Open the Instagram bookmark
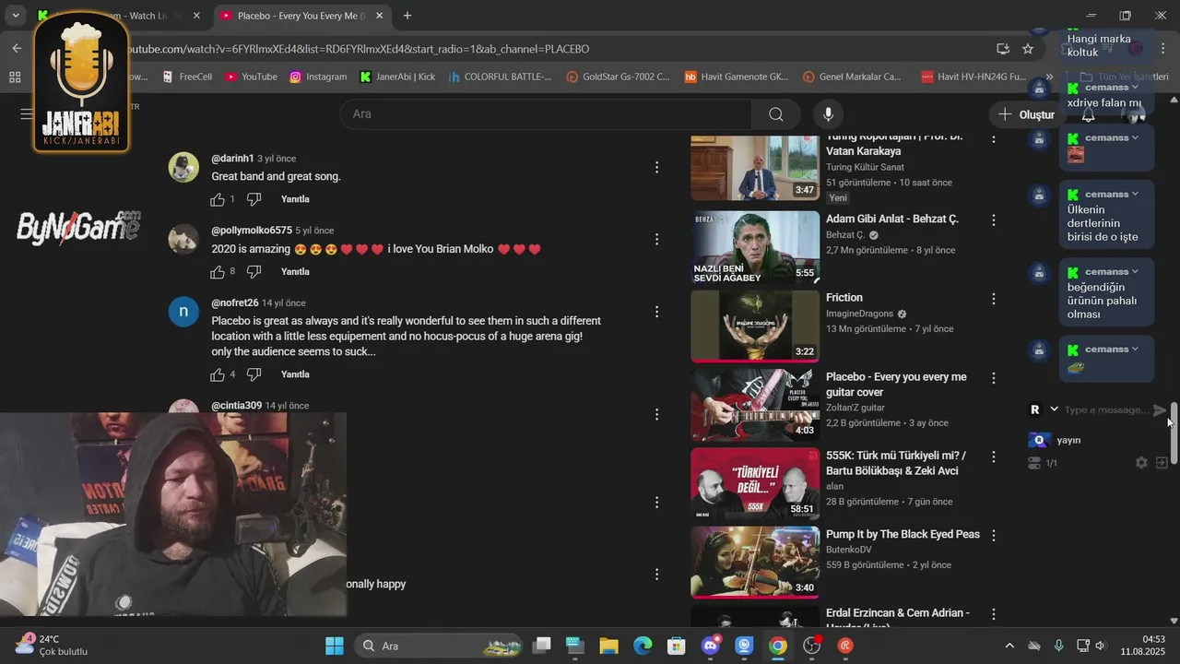1180x664 pixels. pyautogui.click(x=318, y=77)
